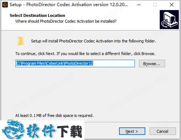
Task: Proceed with the Next button
Action: (132, 131)
